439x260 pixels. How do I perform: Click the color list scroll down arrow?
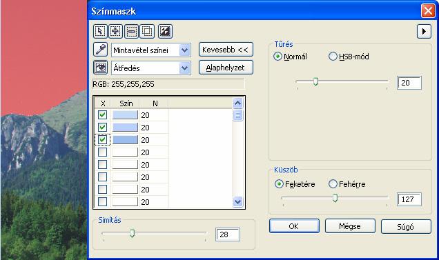(x=237, y=201)
